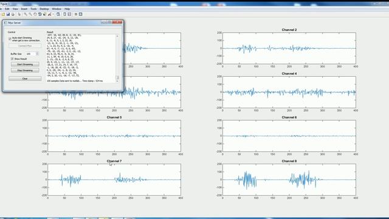This screenshot has height=219, width=389.
Task: Select the Pan hand tool
Action: 35,15
